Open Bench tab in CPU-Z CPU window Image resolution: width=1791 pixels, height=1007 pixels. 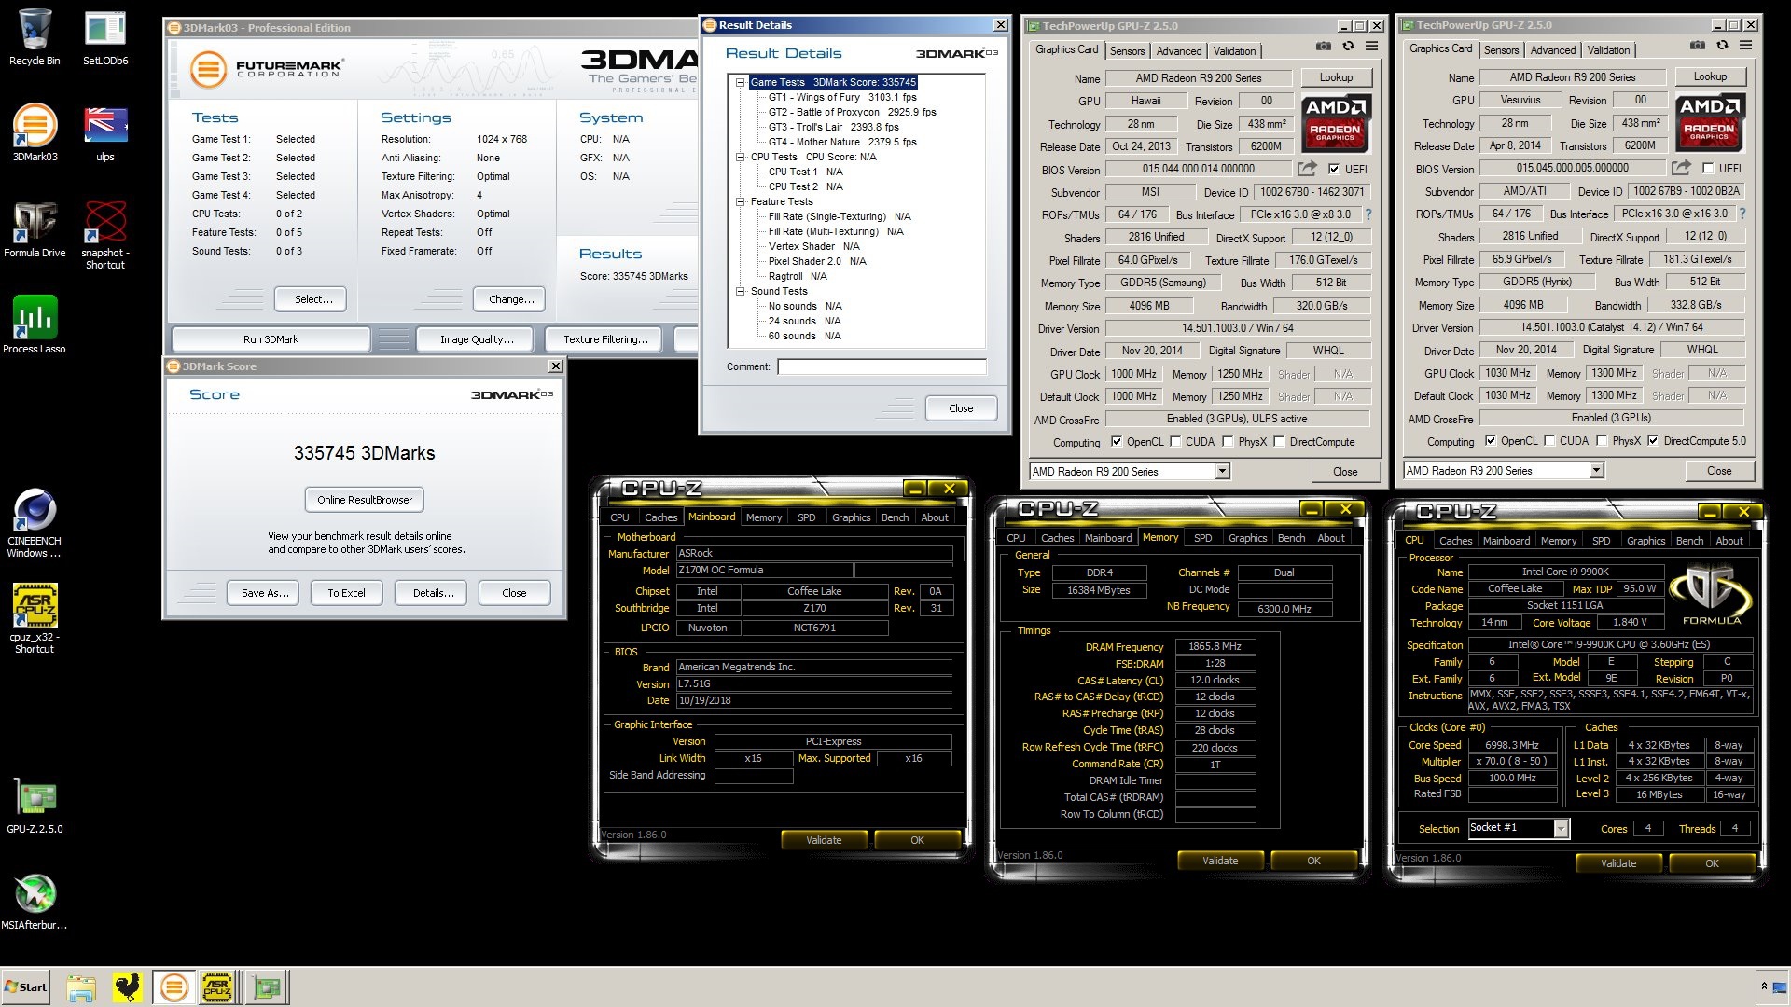pyautogui.click(x=1689, y=541)
